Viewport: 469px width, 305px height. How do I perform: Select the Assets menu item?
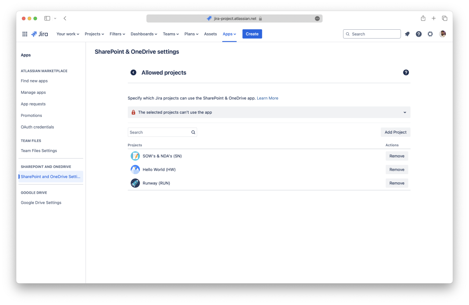(210, 34)
